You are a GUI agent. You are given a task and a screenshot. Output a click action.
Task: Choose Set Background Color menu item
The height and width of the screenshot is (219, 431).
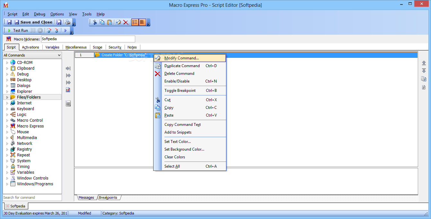pyautogui.click(x=190, y=149)
